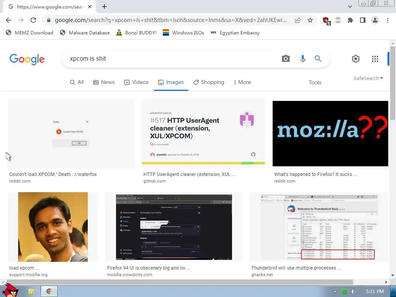The image size is (396, 297).
Task: Open the Angry Birds start button
Action: coord(11,290)
